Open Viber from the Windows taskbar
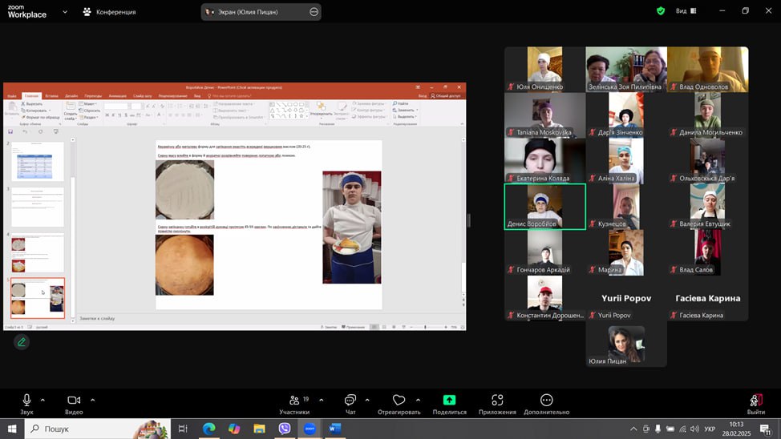This screenshot has width=781, height=439. click(285, 429)
